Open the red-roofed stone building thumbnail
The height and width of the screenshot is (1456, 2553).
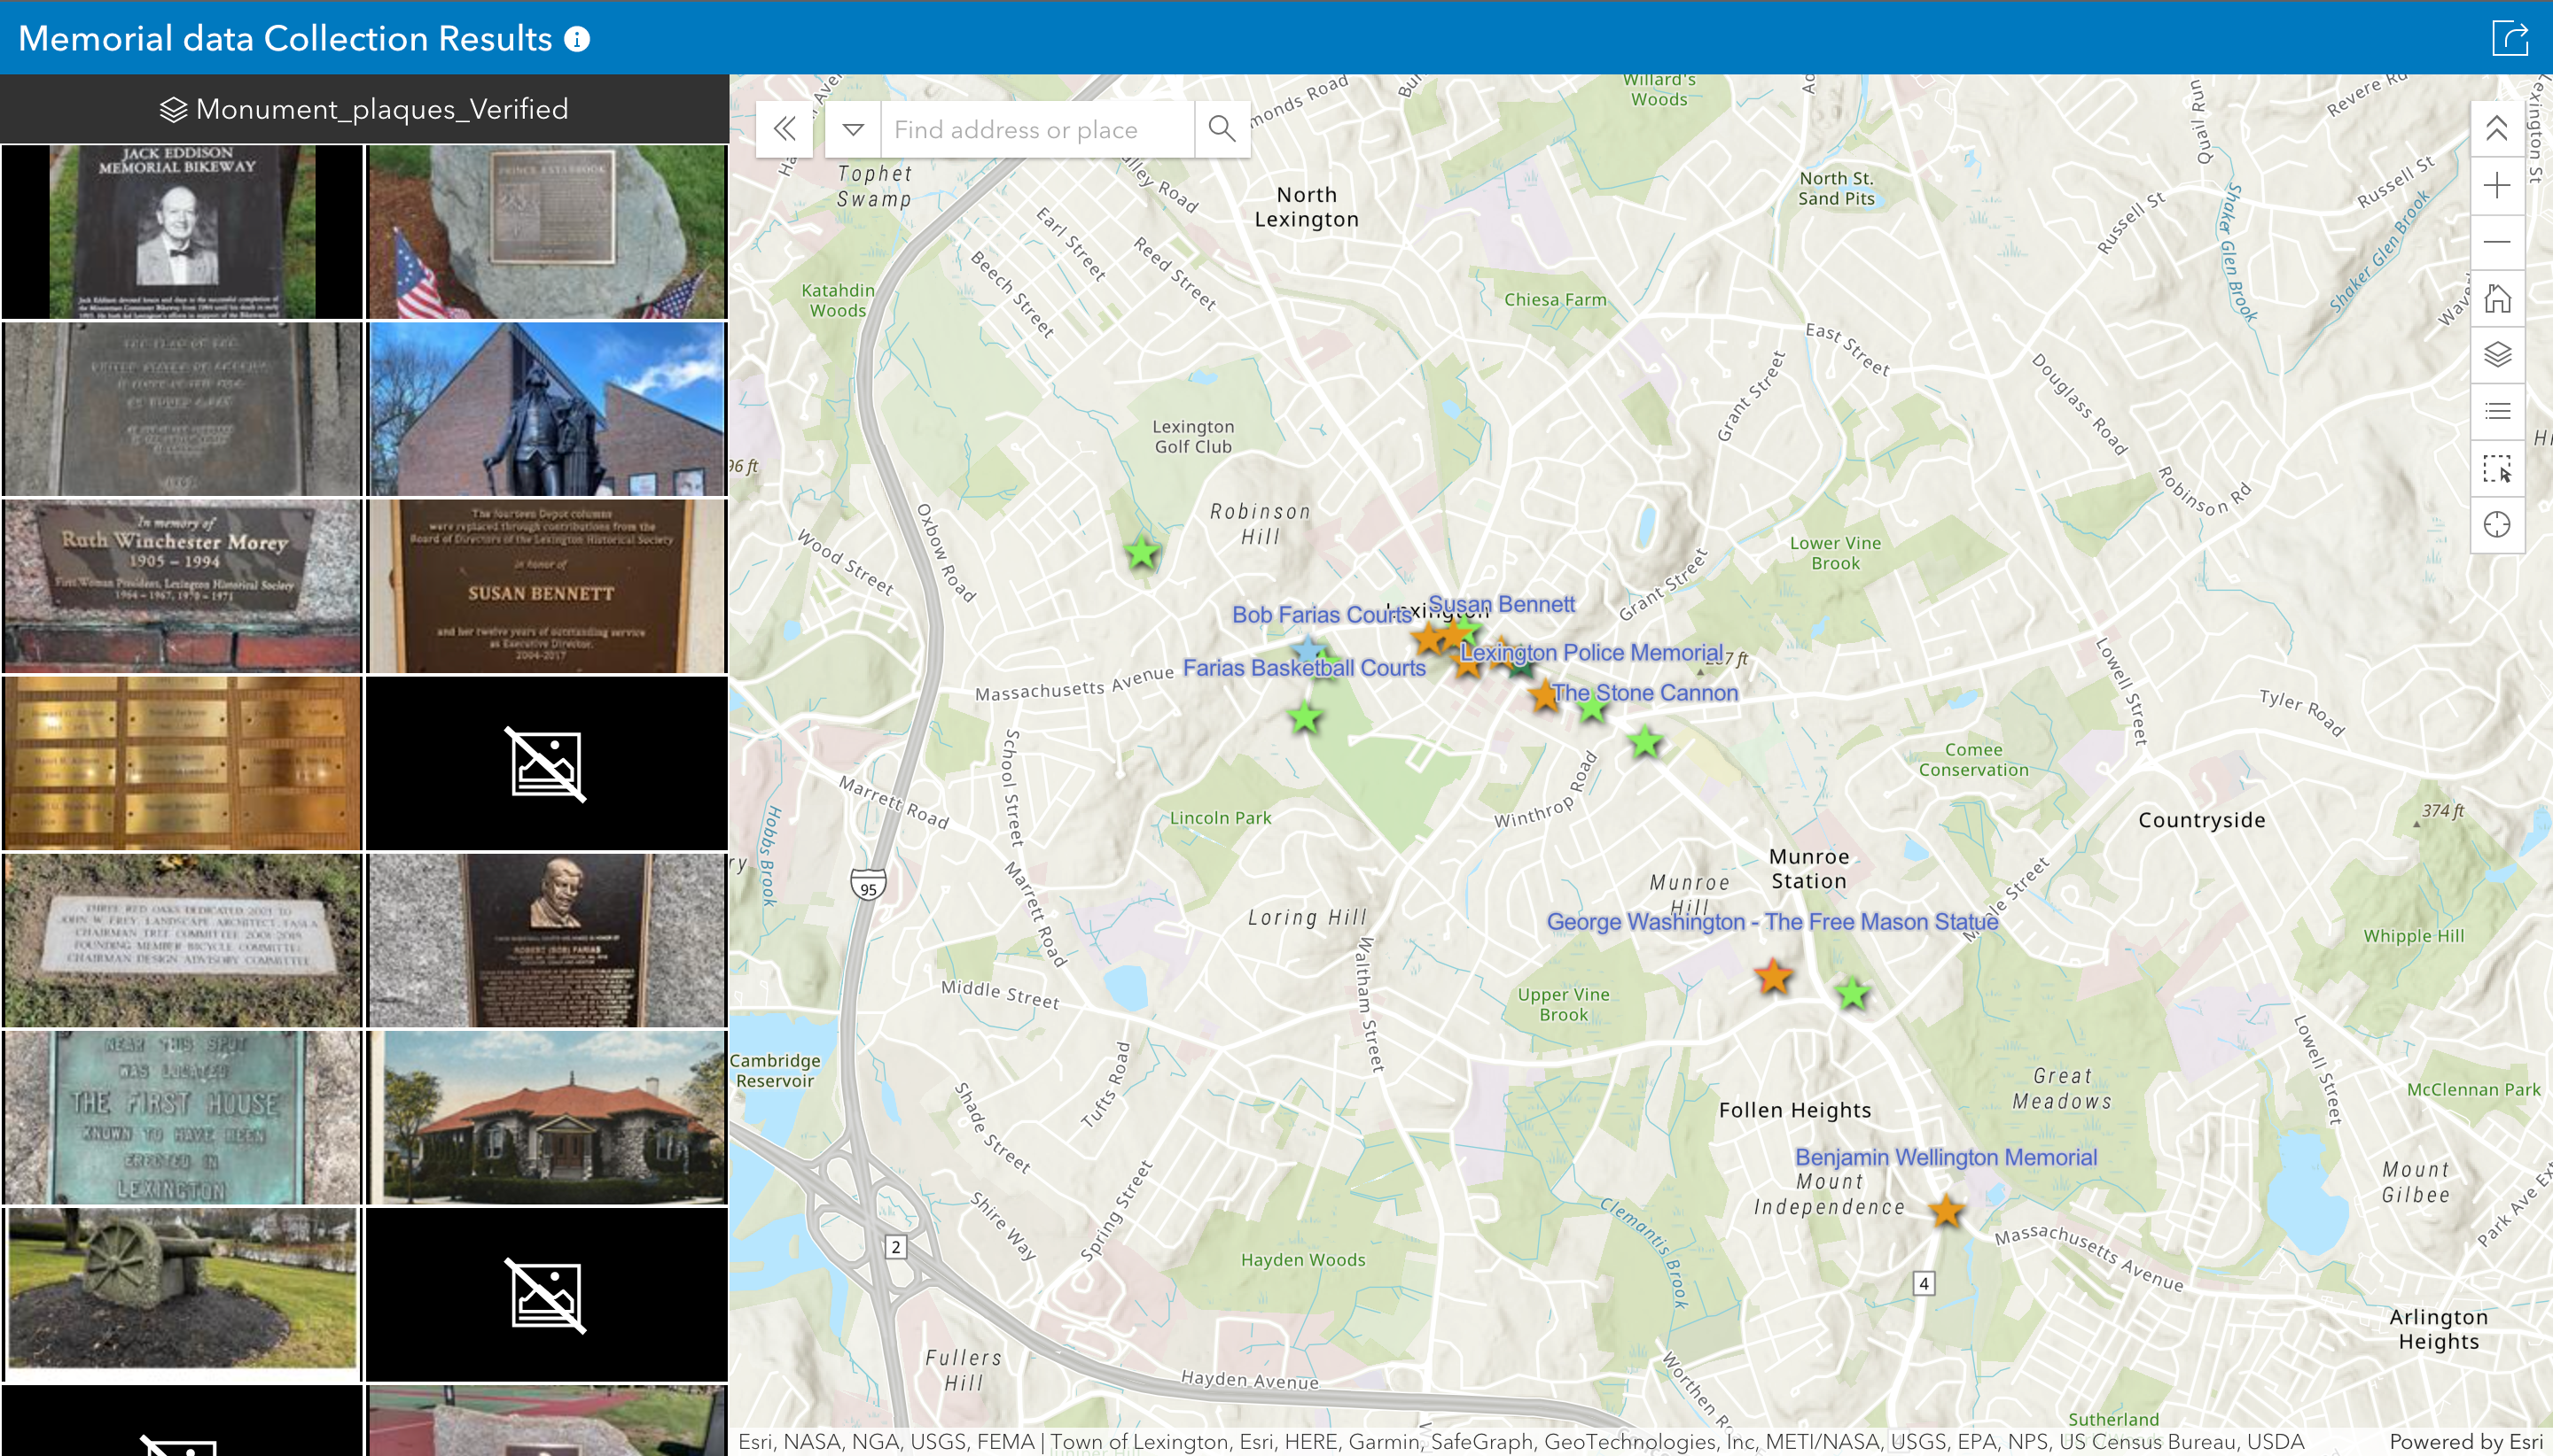pos(546,1117)
